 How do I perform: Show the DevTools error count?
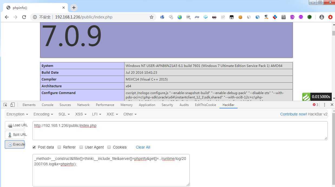[x=316, y=105]
